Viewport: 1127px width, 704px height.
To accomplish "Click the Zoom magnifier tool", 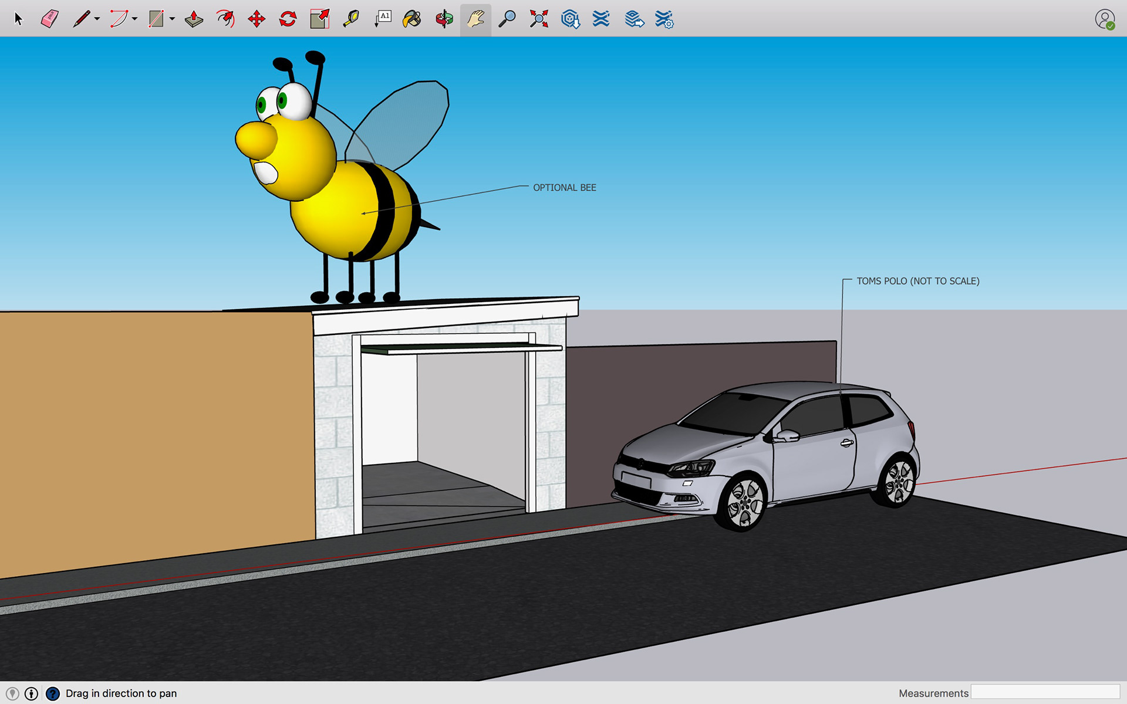I will tap(507, 19).
